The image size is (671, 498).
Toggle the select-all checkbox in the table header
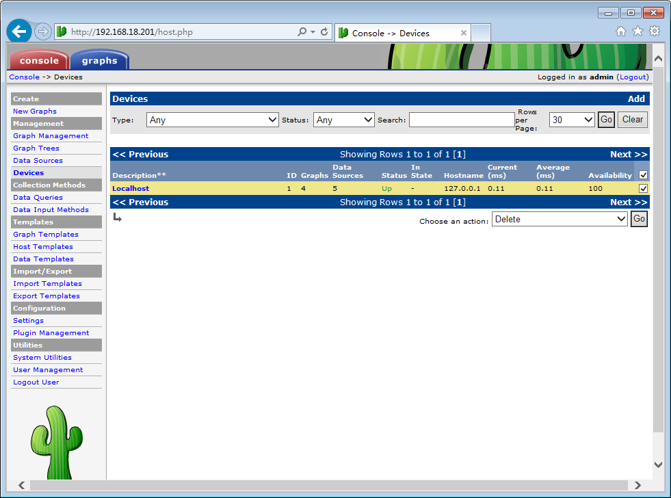(x=643, y=175)
